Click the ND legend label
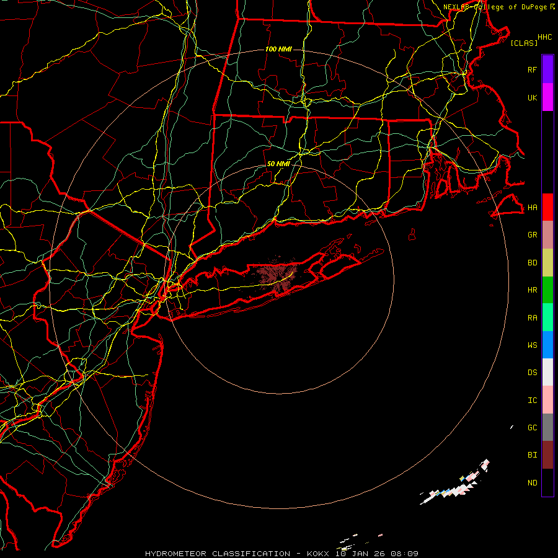 [532, 483]
